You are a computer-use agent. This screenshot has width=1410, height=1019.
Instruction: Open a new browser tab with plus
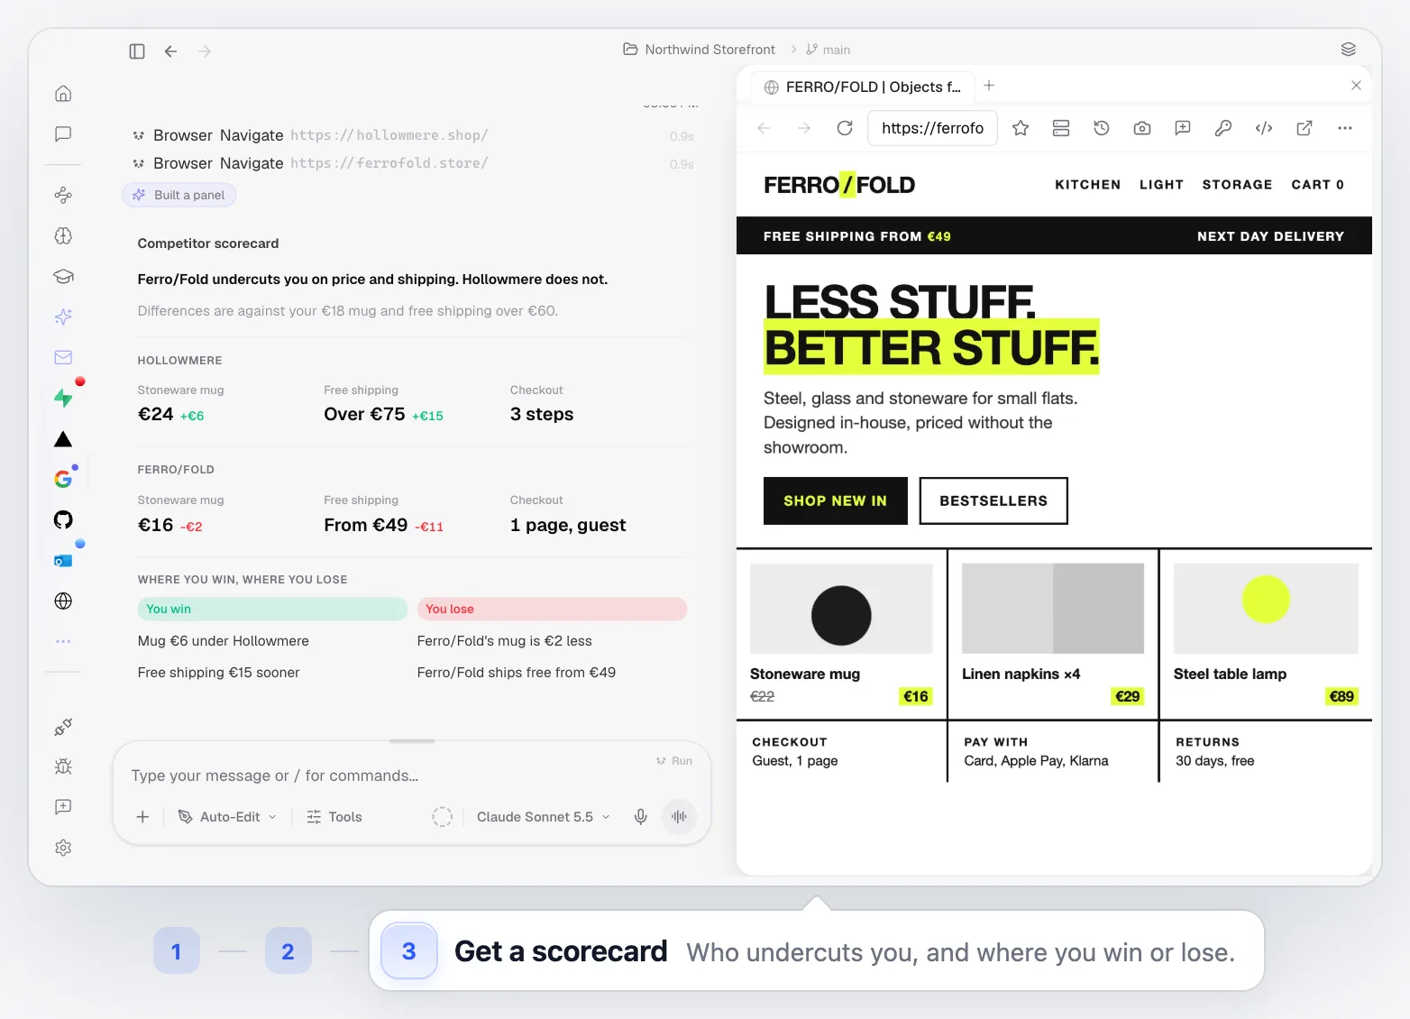click(x=989, y=86)
